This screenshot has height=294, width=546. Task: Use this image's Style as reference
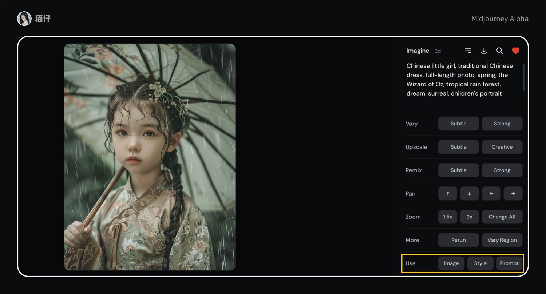(x=480, y=263)
